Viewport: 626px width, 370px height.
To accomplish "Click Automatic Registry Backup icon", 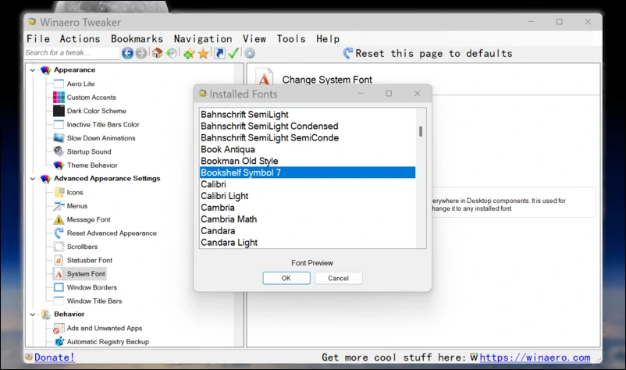I will click(x=59, y=342).
